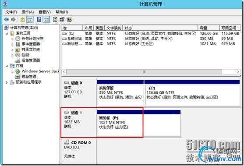Click the 性能 monitor icon
244x166 pixels.
pyautogui.click(x=18, y=55)
